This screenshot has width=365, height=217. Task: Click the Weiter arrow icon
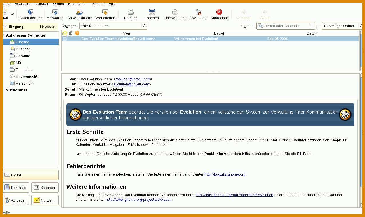[265, 12]
